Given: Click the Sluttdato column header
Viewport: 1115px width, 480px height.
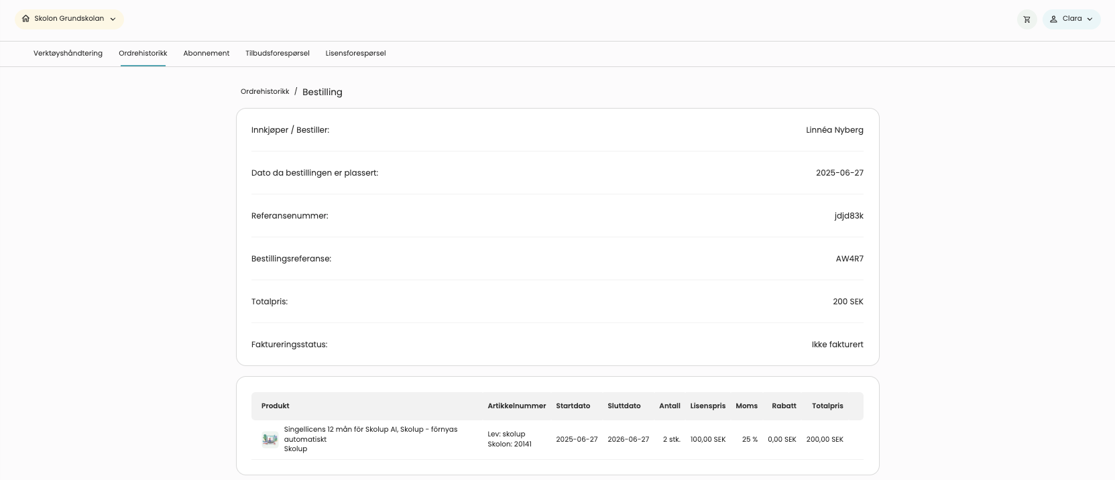Looking at the screenshot, I should point(624,406).
